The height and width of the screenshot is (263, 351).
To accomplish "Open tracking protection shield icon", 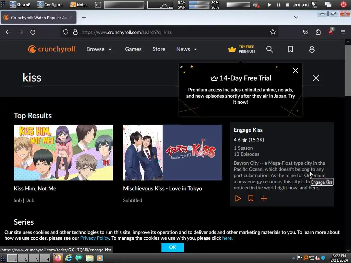I will coord(65,32).
